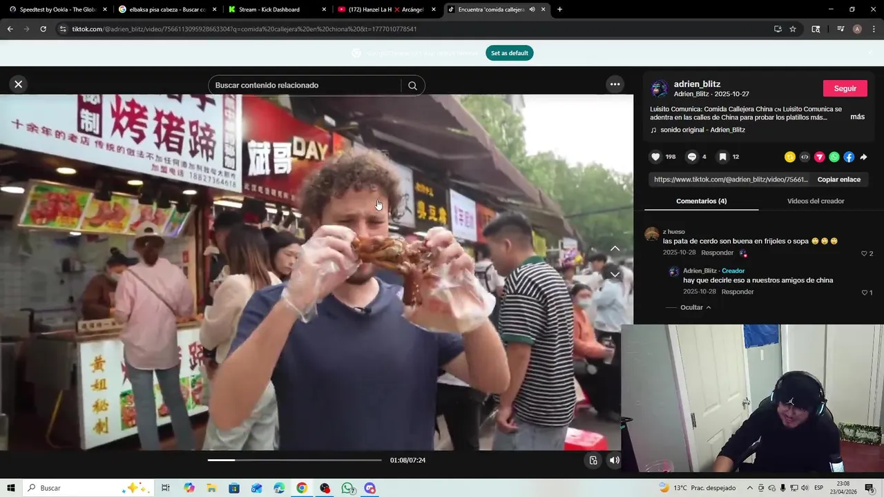884x497 pixels.
Task: Open Task View on the taskbar
Action: (x=166, y=488)
